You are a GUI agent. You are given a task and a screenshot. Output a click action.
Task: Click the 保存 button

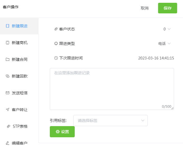pos(168,8)
